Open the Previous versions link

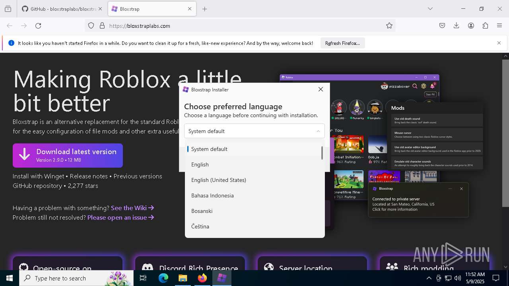138,176
